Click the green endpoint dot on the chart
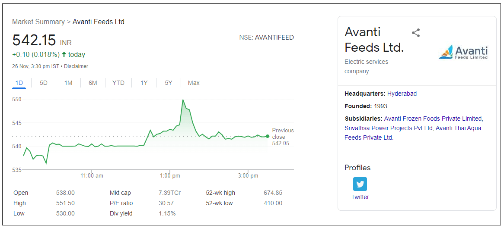This screenshot has width=504, height=228. click(268, 136)
